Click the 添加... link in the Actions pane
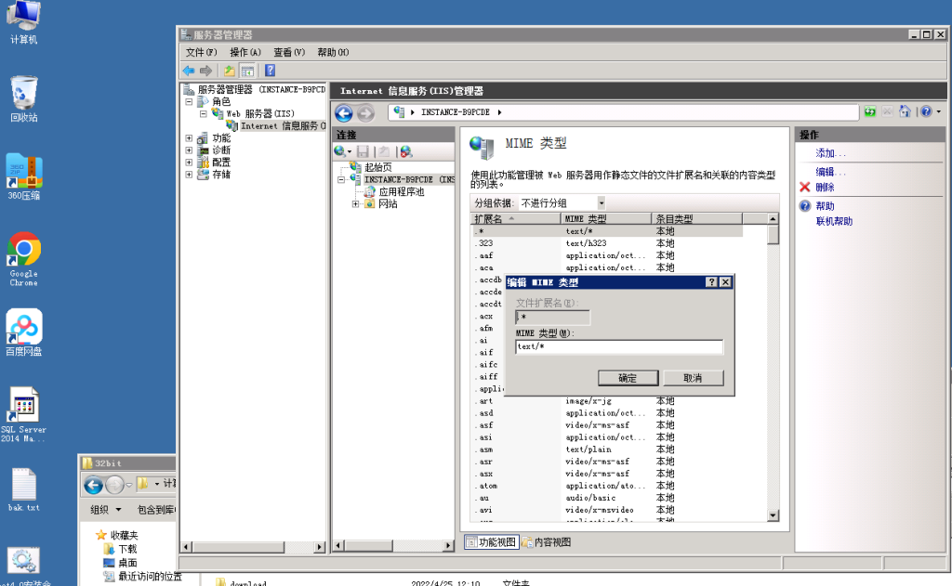Viewport: 952px width, 586px height. (830, 153)
